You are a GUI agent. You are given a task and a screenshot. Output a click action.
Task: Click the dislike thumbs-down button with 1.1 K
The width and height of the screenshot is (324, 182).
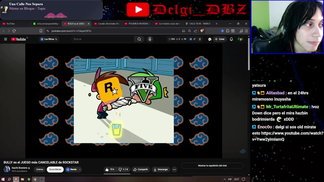click(124, 169)
